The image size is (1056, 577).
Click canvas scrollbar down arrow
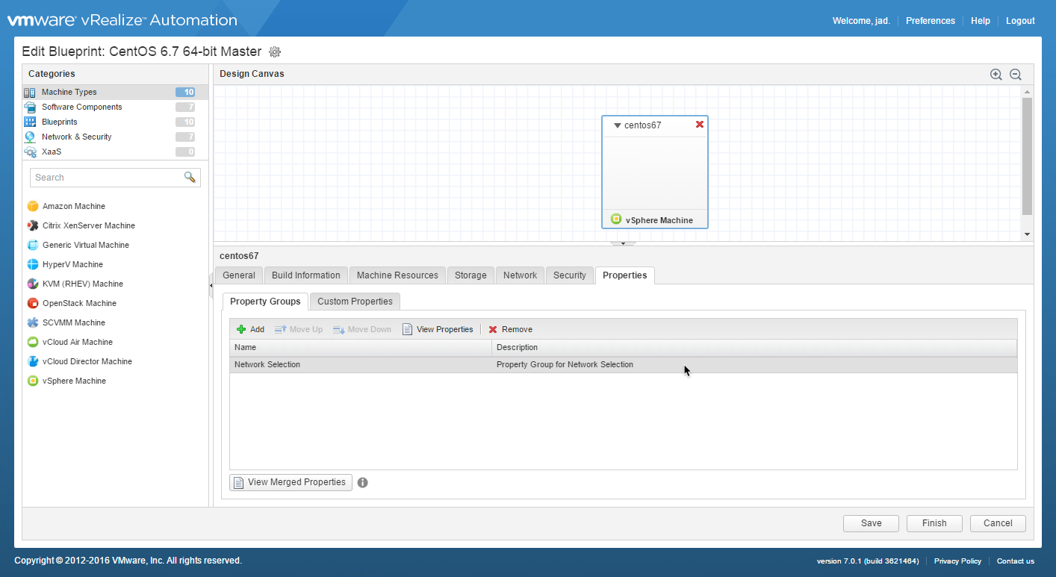(1027, 234)
